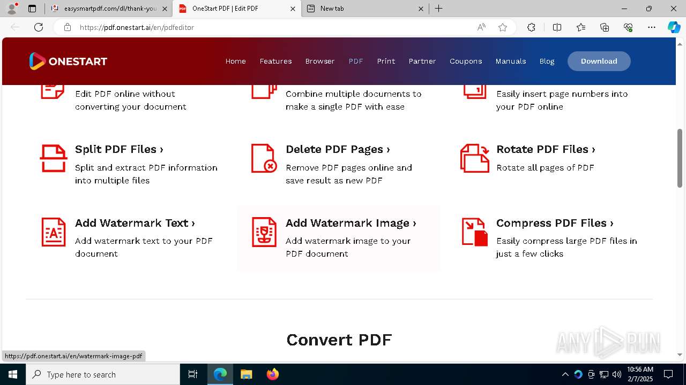Click the Delete PDF Pages icon
This screenshot has height=385, width=686.
tap(264, 158)
